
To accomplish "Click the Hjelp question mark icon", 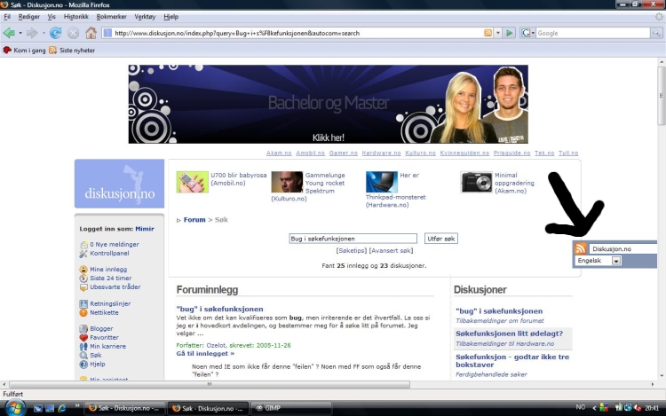I will click(x=83, y=364).
